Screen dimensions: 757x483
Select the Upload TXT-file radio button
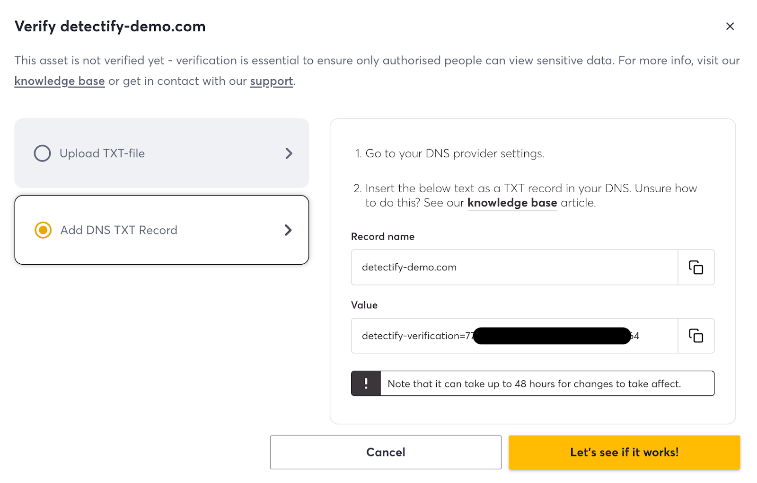42,153
